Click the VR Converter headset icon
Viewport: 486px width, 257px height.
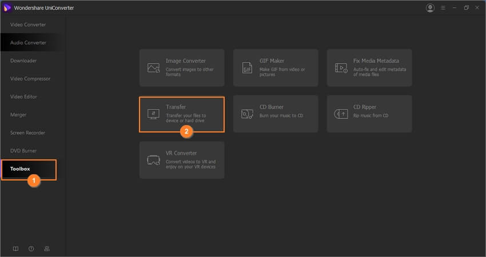click(x=153, y=160)
